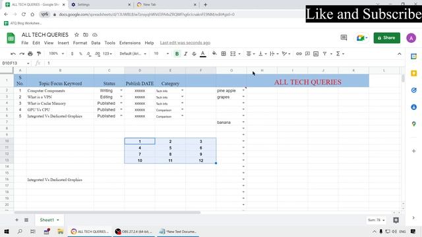
Task: Open the Maps side panel icon
Action: coord(414,124)
